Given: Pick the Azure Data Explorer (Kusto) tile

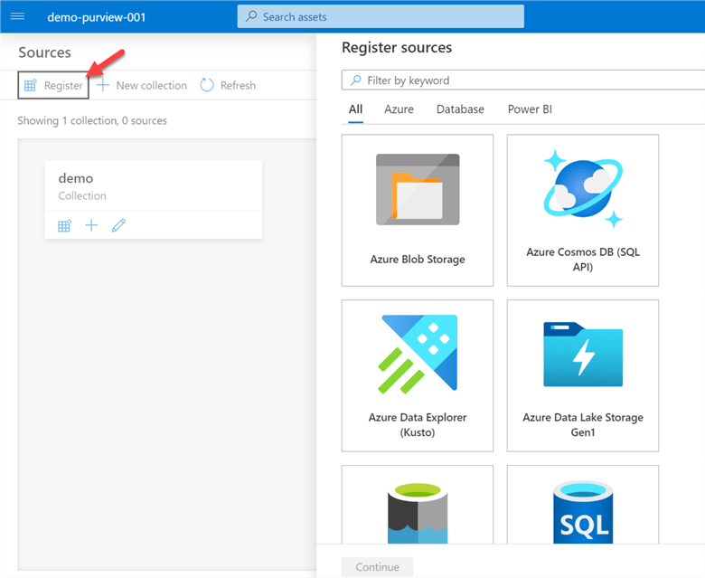Looking at the screenshot, I should point(418,375).
